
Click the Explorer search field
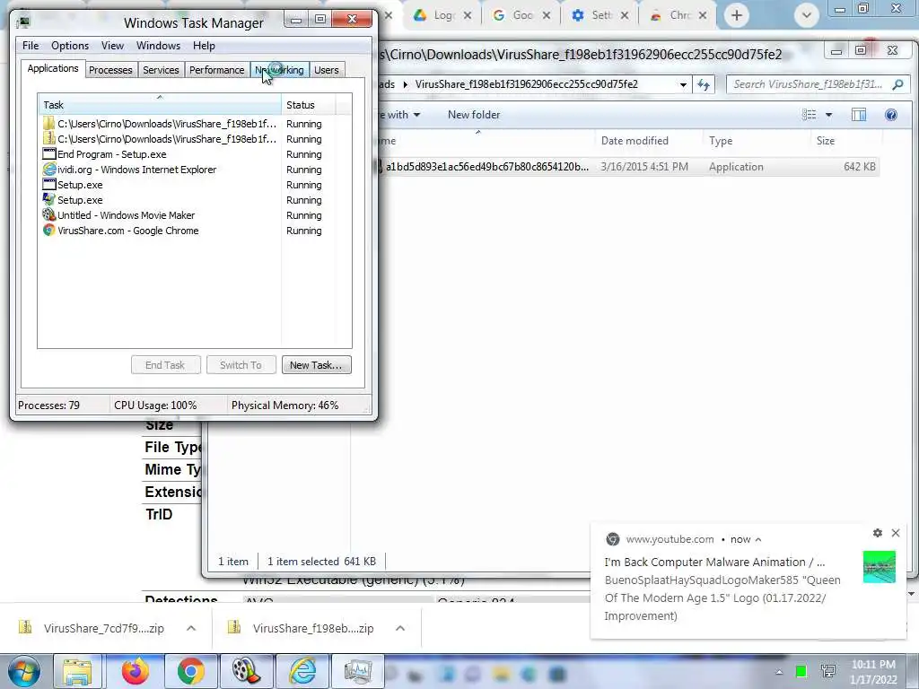tap(810, 85)
